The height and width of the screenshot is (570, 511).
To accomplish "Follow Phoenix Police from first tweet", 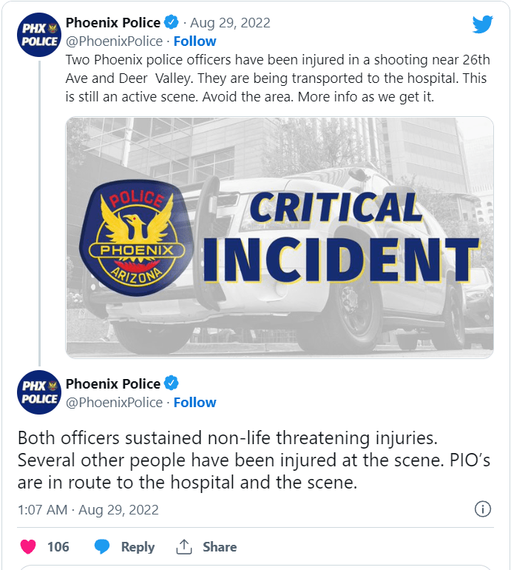I will coord(194,41).
